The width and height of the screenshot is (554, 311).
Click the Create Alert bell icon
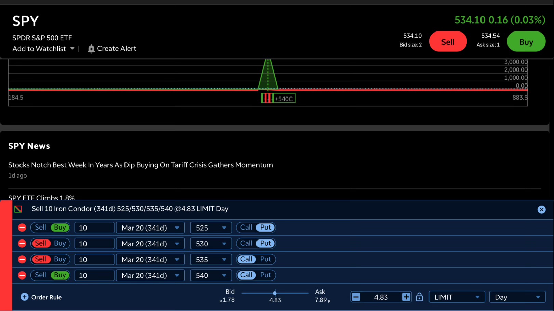point(91,49)
